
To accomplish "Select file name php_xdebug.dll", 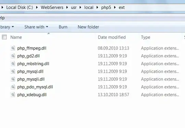I will pyautogui.click(x=32, y=95).
